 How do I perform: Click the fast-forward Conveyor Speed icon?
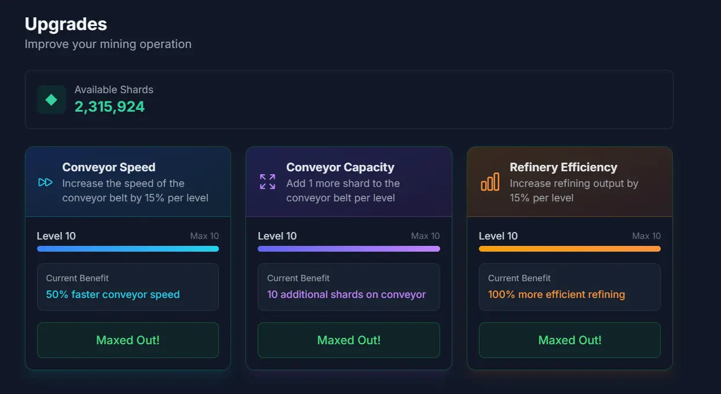point(45,182)
